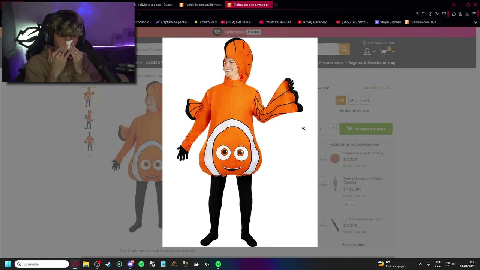This screenshot has width=480, height=270.
Task: Open the browser downloads icon
Action: pos(467,14)
